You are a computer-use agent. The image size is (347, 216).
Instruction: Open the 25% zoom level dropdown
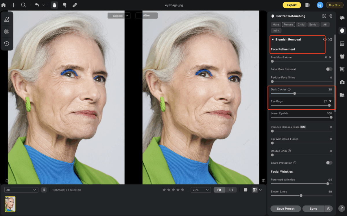click(x=201, y=190)
